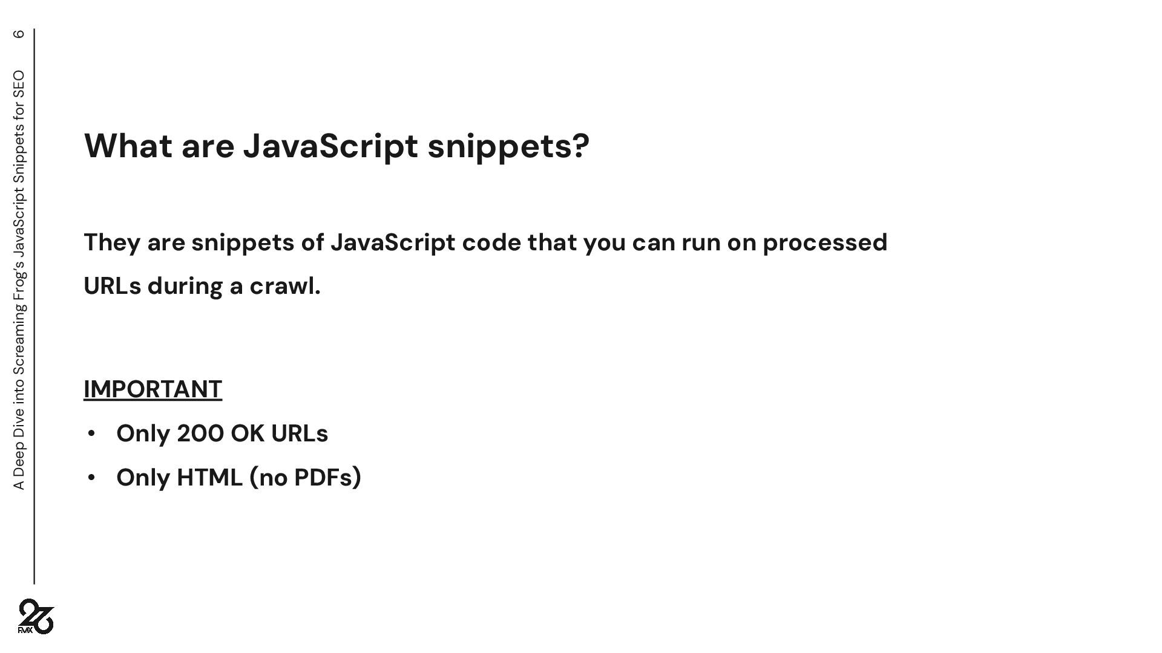Click the word HTML in second bullet
This screenshot has width=1162, height=653.
point(209,478)
